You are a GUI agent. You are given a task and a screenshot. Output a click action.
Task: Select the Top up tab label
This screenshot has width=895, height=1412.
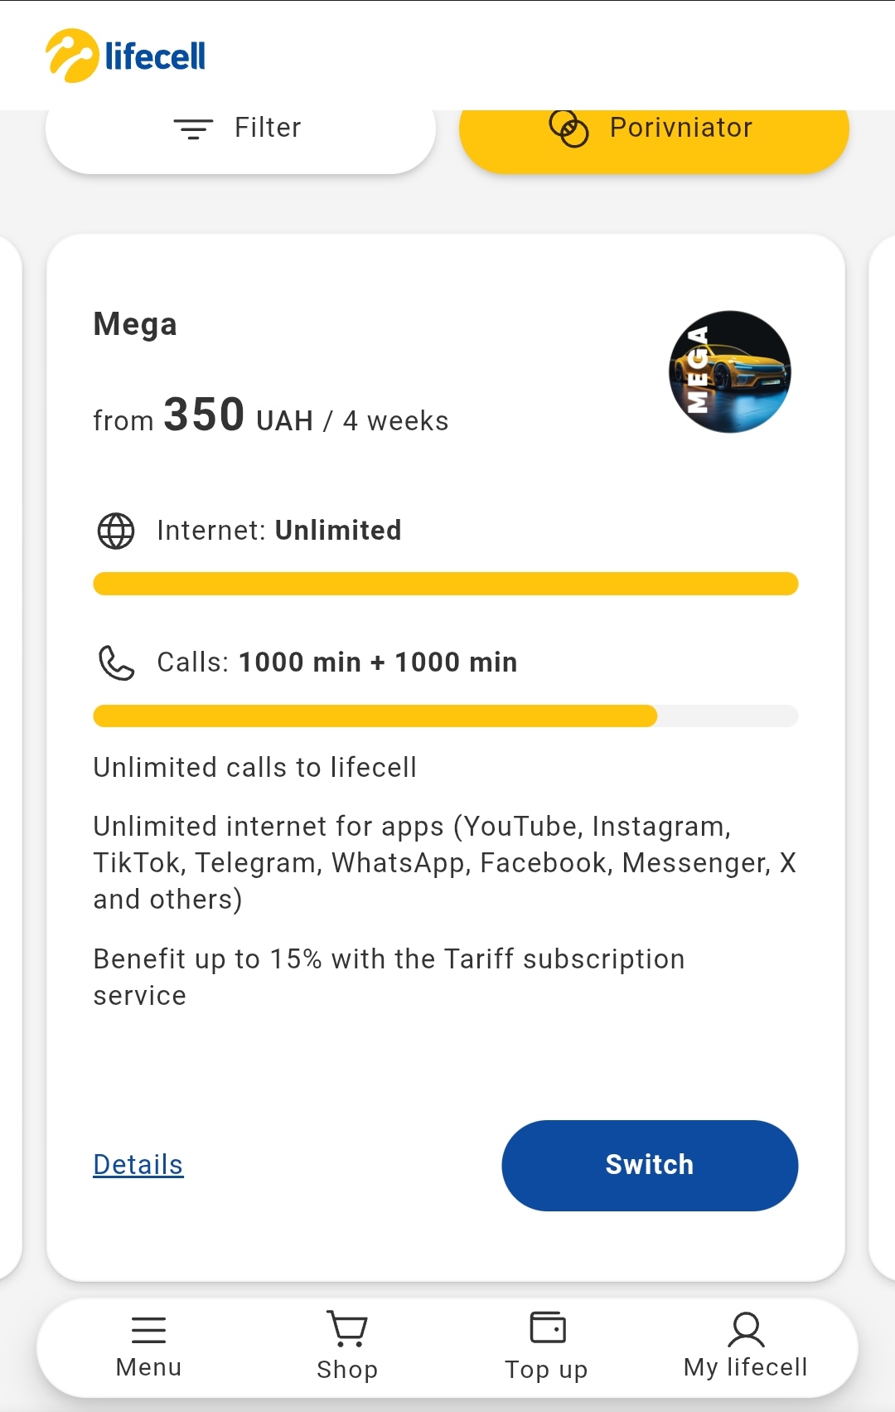coord(546,1370)
